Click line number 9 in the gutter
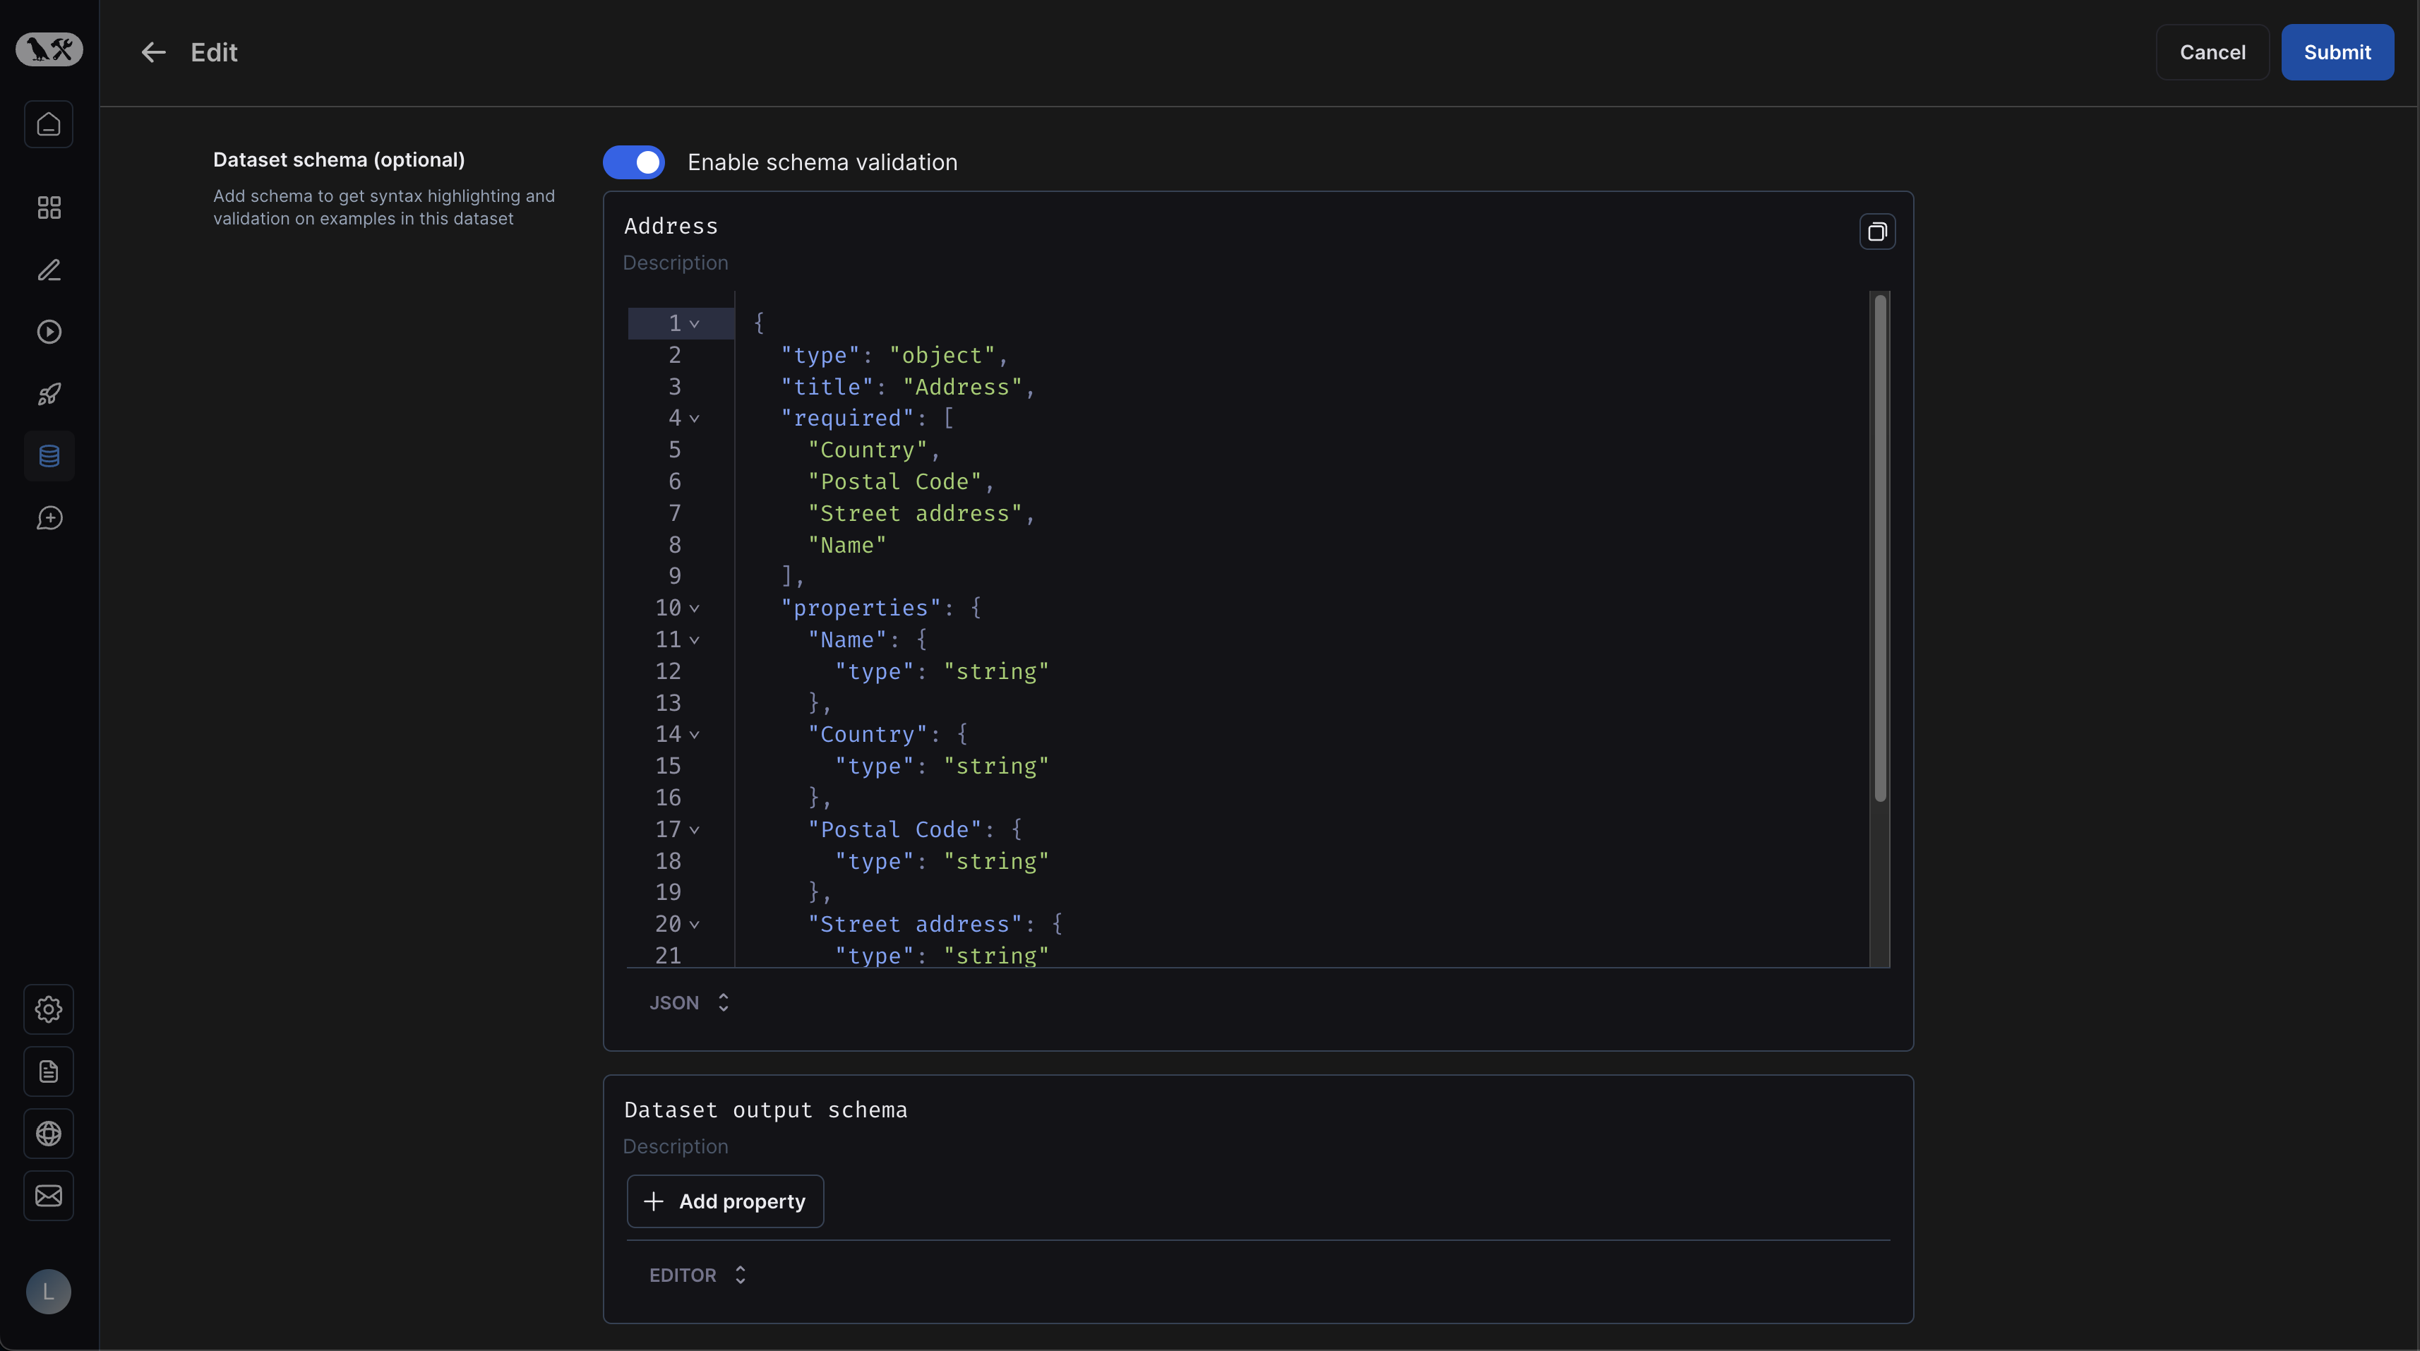 point(674,576)
